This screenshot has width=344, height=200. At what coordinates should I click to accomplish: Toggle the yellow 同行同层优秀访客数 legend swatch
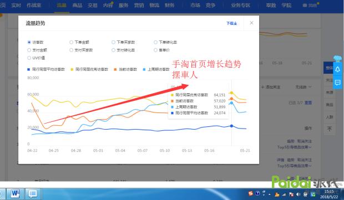[x=72, y=69]
